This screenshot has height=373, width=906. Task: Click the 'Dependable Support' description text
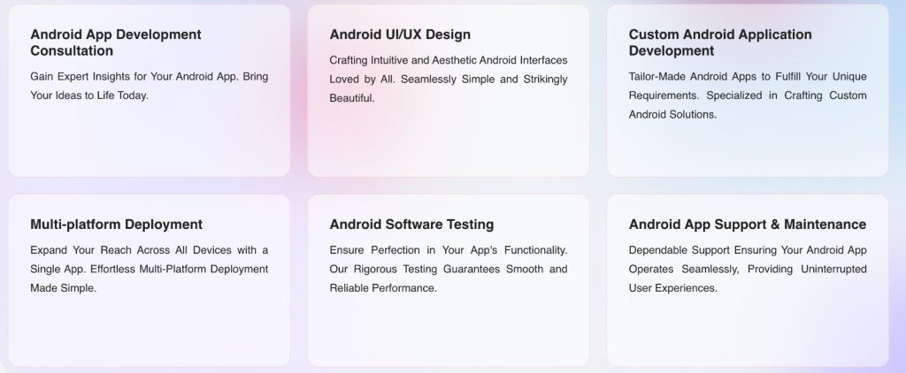click(748, 269)
